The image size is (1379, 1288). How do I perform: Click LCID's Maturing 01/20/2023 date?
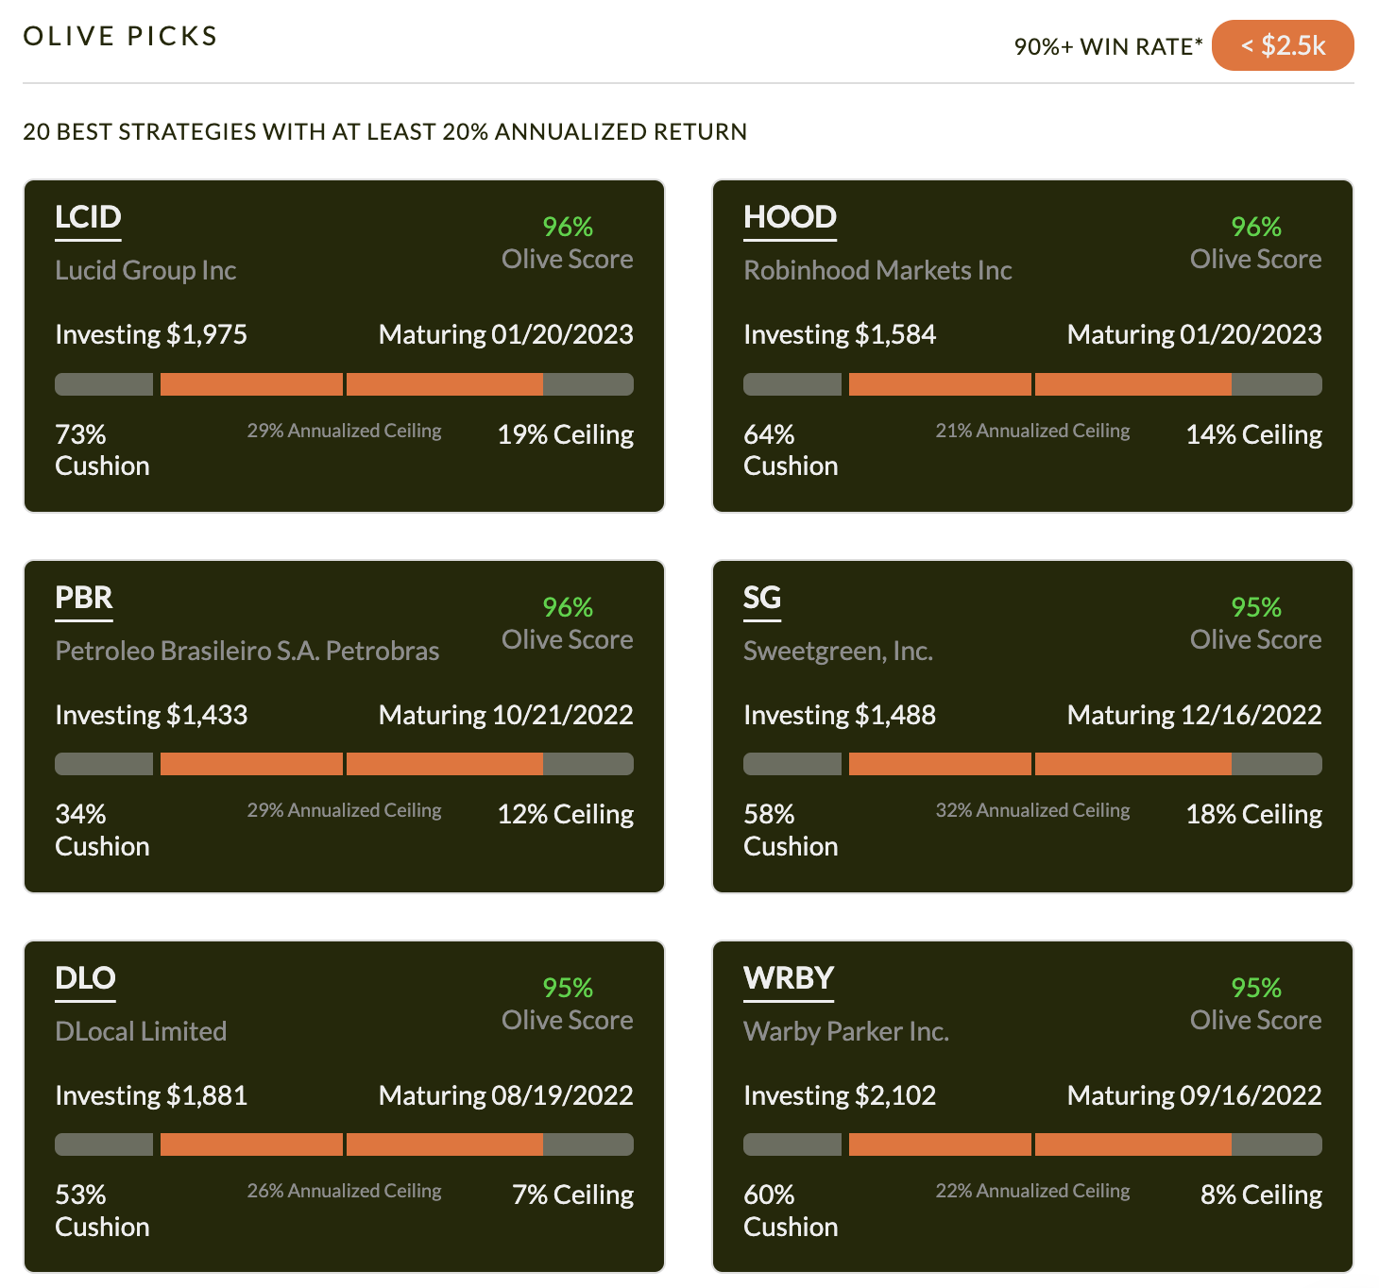click(x=506, y=335)
